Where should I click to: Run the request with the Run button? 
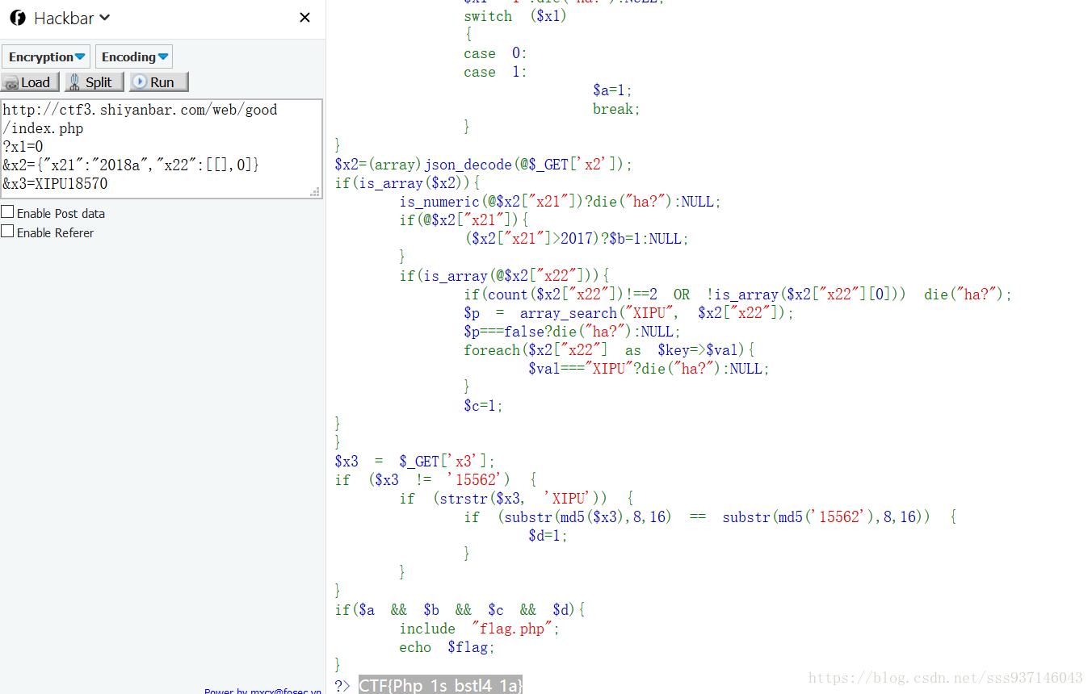pyautogui.click(x=158, y=82)
